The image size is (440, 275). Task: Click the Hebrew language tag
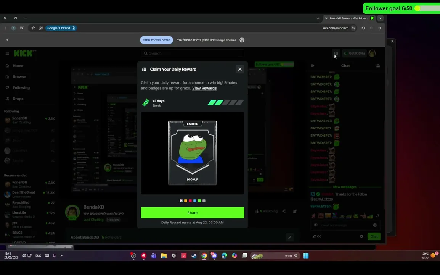tap(113, 220)
